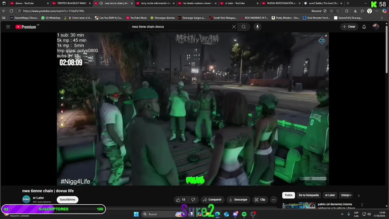Open reader icon next to Resumir
389x219 pixels.
tap(325, 11)
